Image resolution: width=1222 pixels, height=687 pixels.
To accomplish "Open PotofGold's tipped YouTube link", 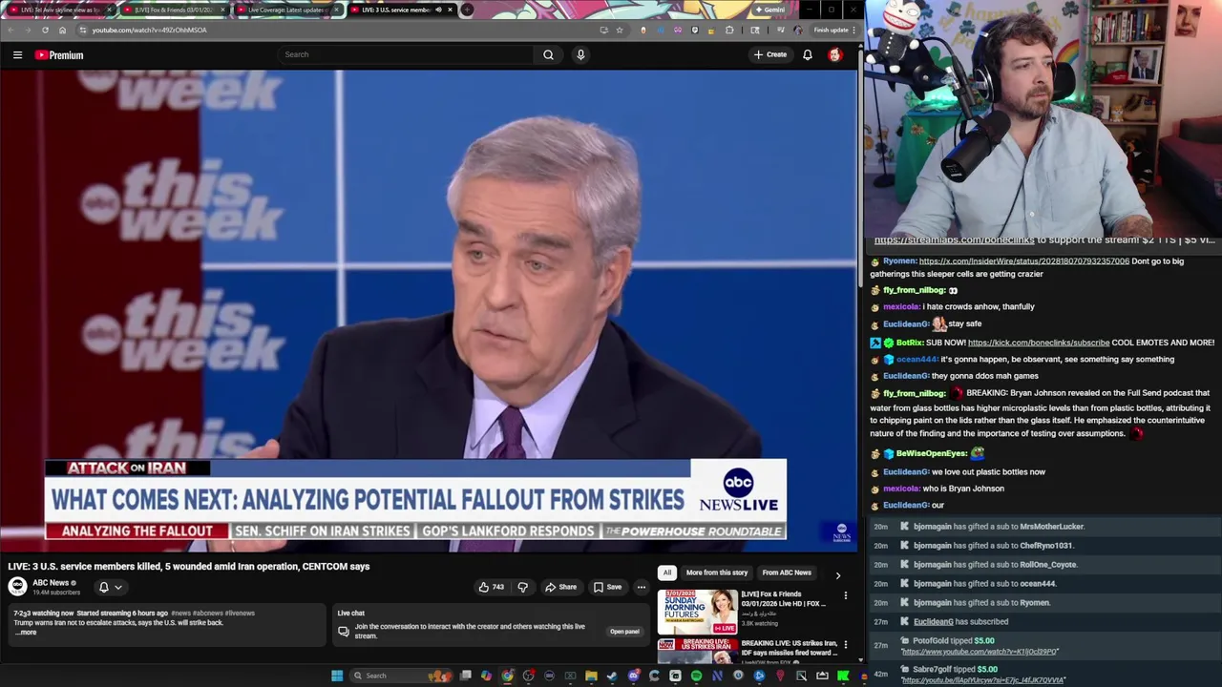I will (x=980, y=652).
